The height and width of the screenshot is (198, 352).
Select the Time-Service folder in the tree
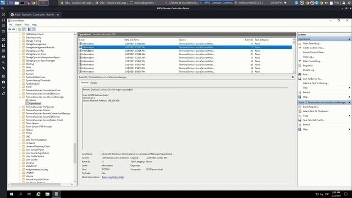pyautogui.click(x=32, y=123)
